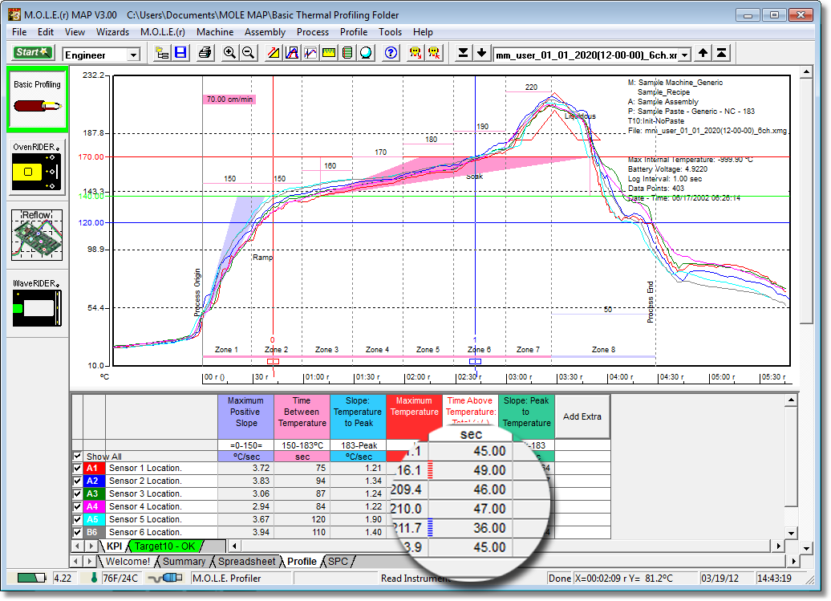Select the WaveRIDER environment icon

(x=37, y=302)
